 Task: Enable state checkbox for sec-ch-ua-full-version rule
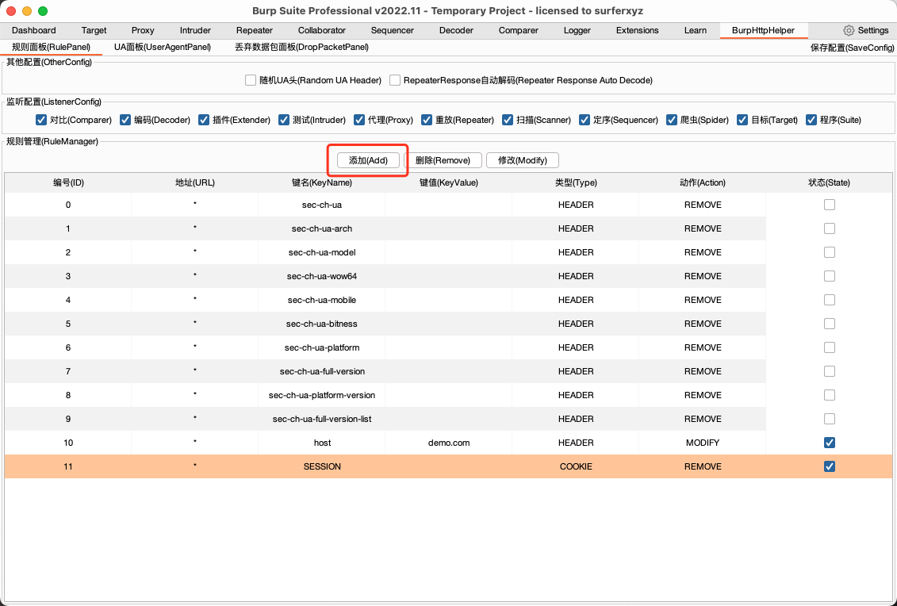pos(830,371)
